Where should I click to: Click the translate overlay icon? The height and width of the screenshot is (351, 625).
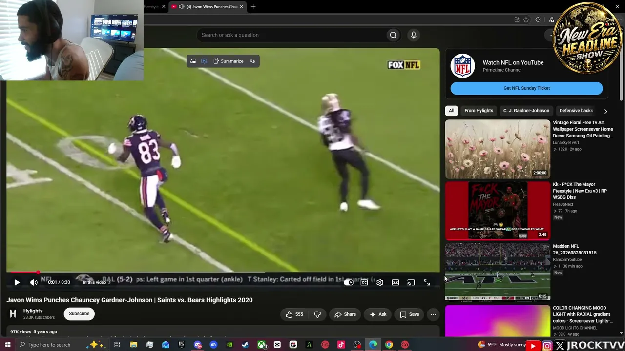click(x=252, y=61)
